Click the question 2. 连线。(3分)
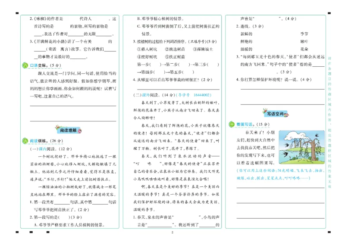 250,26
